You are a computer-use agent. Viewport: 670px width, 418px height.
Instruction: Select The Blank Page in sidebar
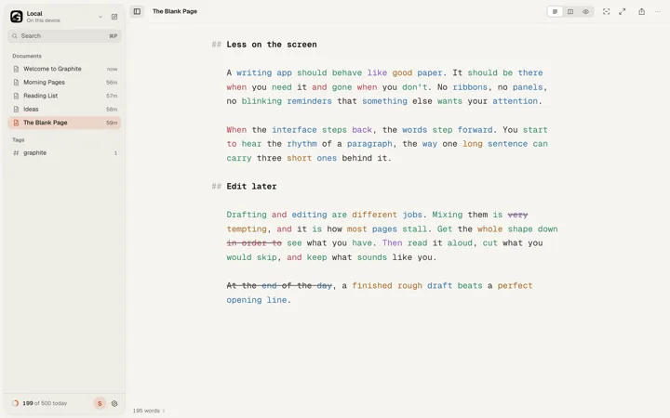point(64,123)
